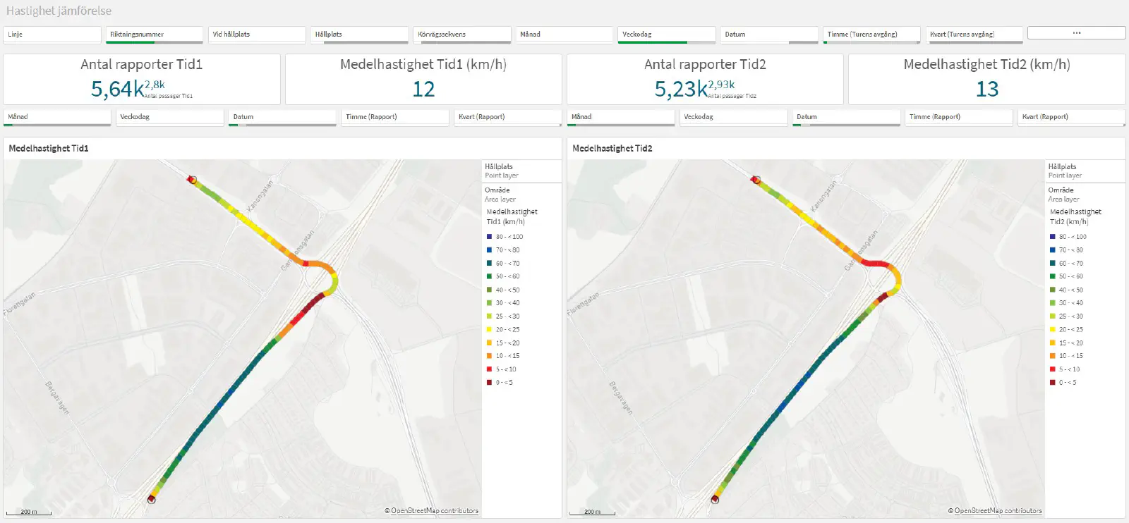1129x523 pixels.
Task: Open the more filters ellipsis button
Action: (x=1076, y=33)
